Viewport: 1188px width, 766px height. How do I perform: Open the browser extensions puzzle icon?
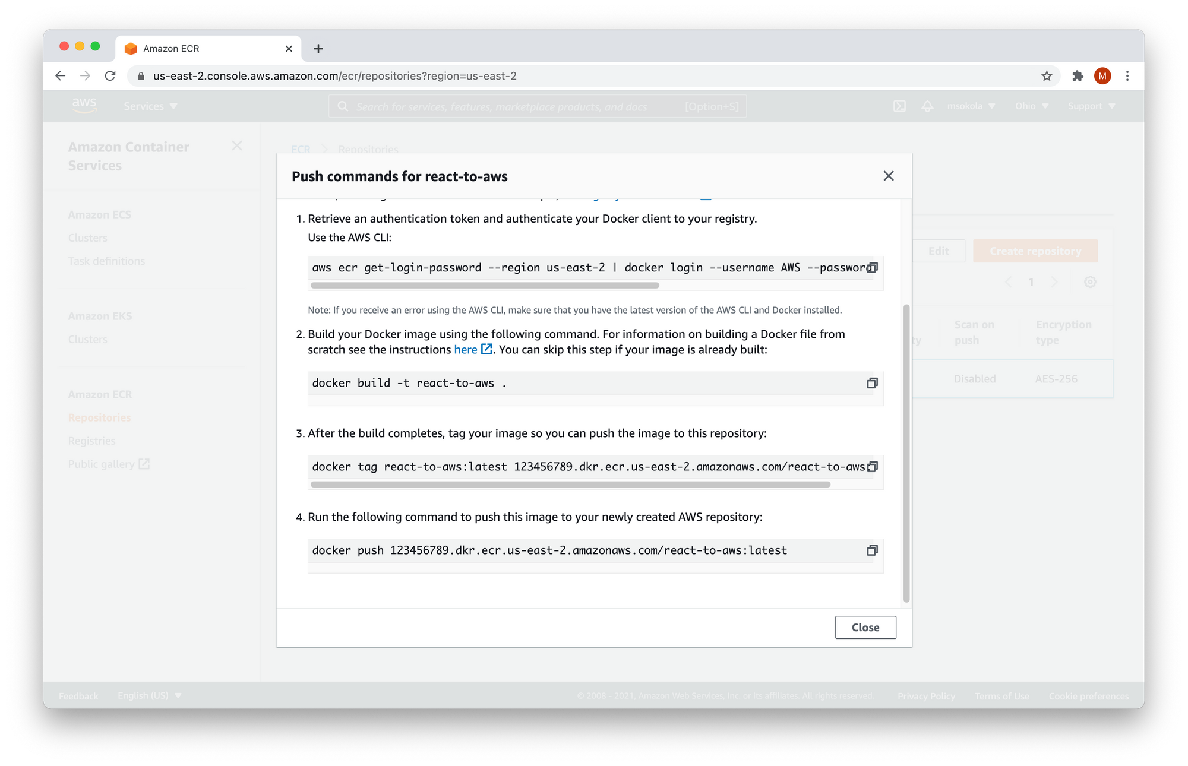1078,76
